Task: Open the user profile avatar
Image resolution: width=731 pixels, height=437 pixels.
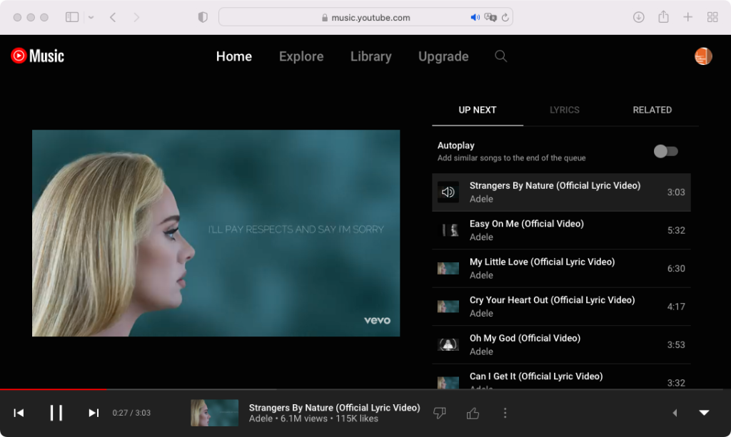Action: [x=703, y=56]
